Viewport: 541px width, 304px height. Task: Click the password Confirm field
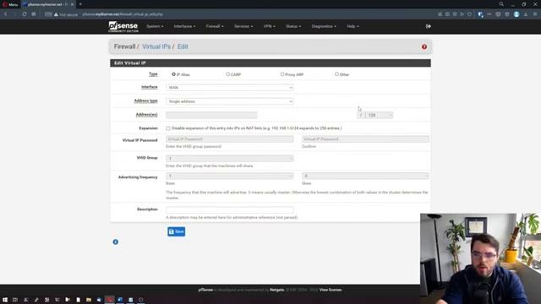(x=365, y=138)
